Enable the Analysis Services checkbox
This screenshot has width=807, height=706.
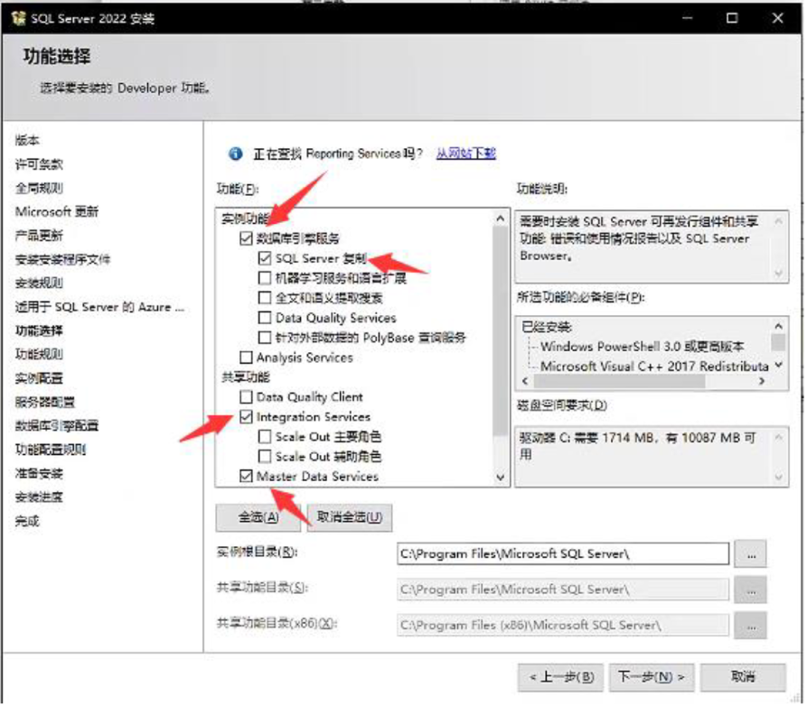[x=246, y=358]
